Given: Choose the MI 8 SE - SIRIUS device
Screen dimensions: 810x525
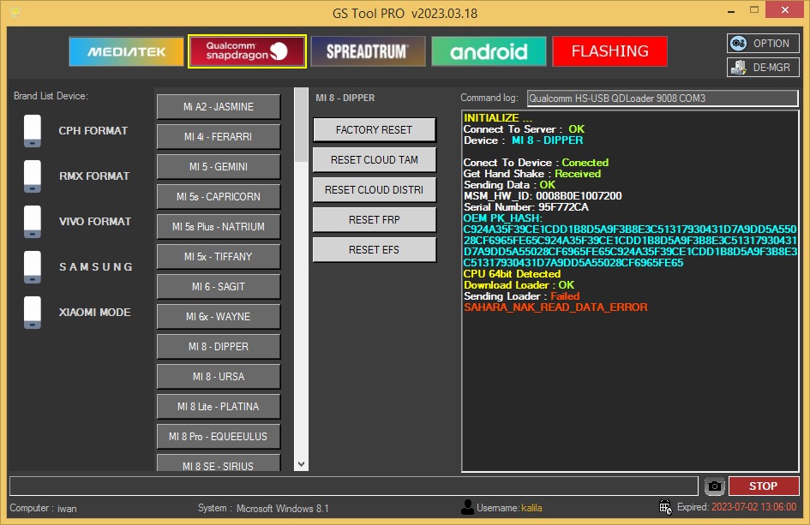Looking at the screenshot, I should (x=219, y=463).
